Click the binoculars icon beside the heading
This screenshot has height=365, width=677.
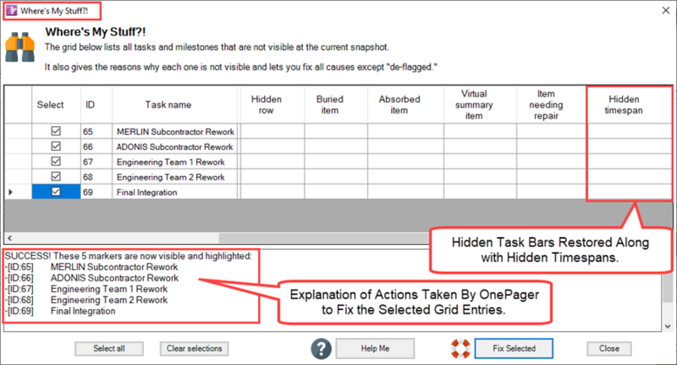pyautogui.click(x=19, y=47)
